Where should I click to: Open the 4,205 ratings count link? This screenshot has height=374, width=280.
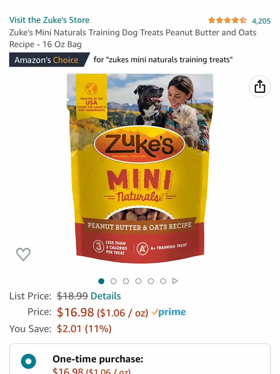click(261, 21)
